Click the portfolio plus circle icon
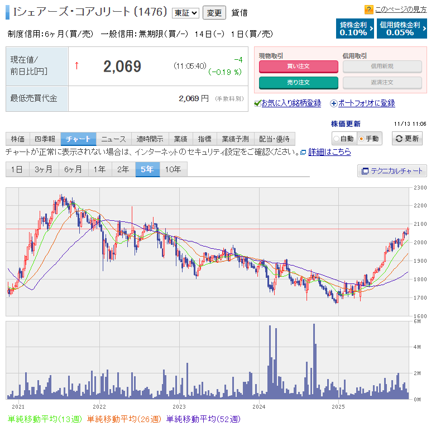431x426 pixels. coord(333,103)
